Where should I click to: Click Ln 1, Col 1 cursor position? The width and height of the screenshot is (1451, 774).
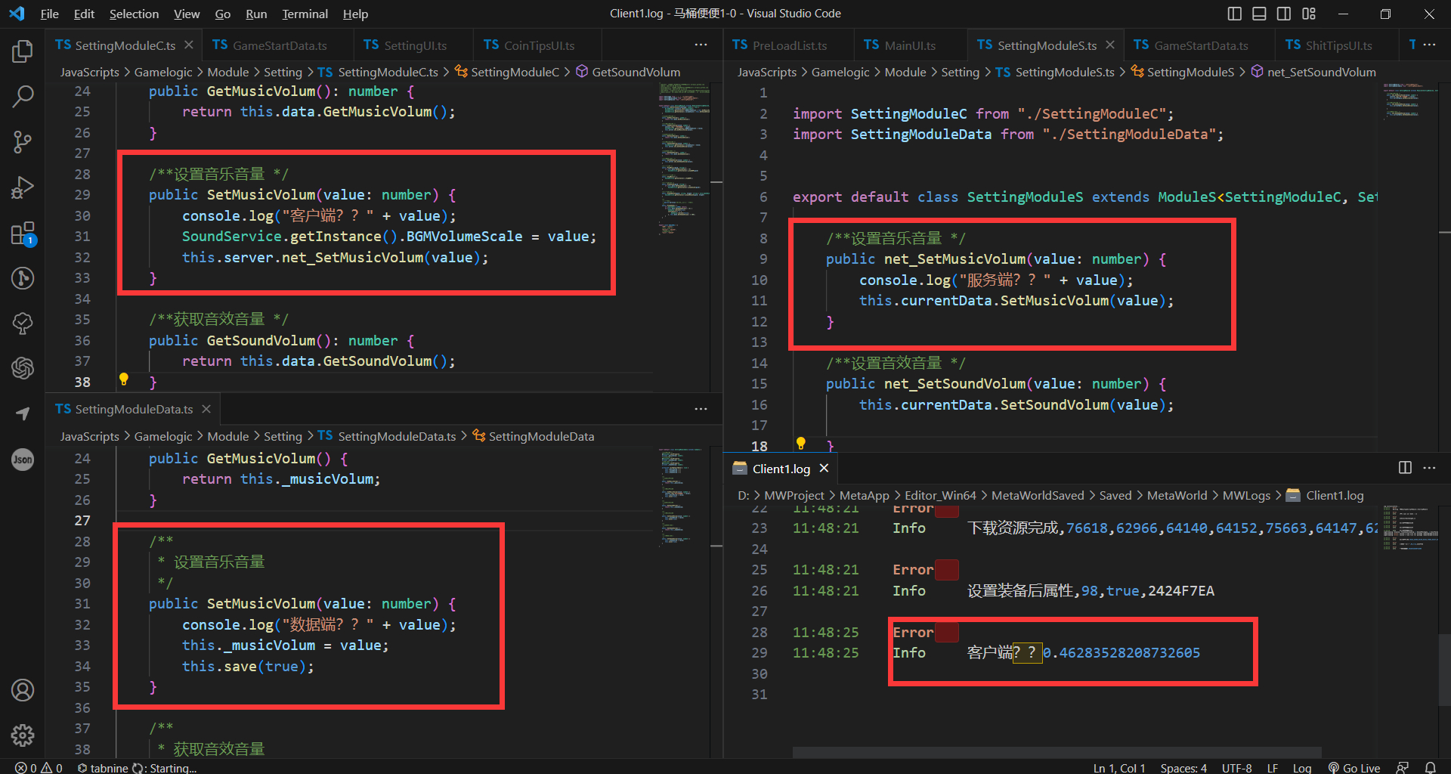click(x=1119, y=767)
